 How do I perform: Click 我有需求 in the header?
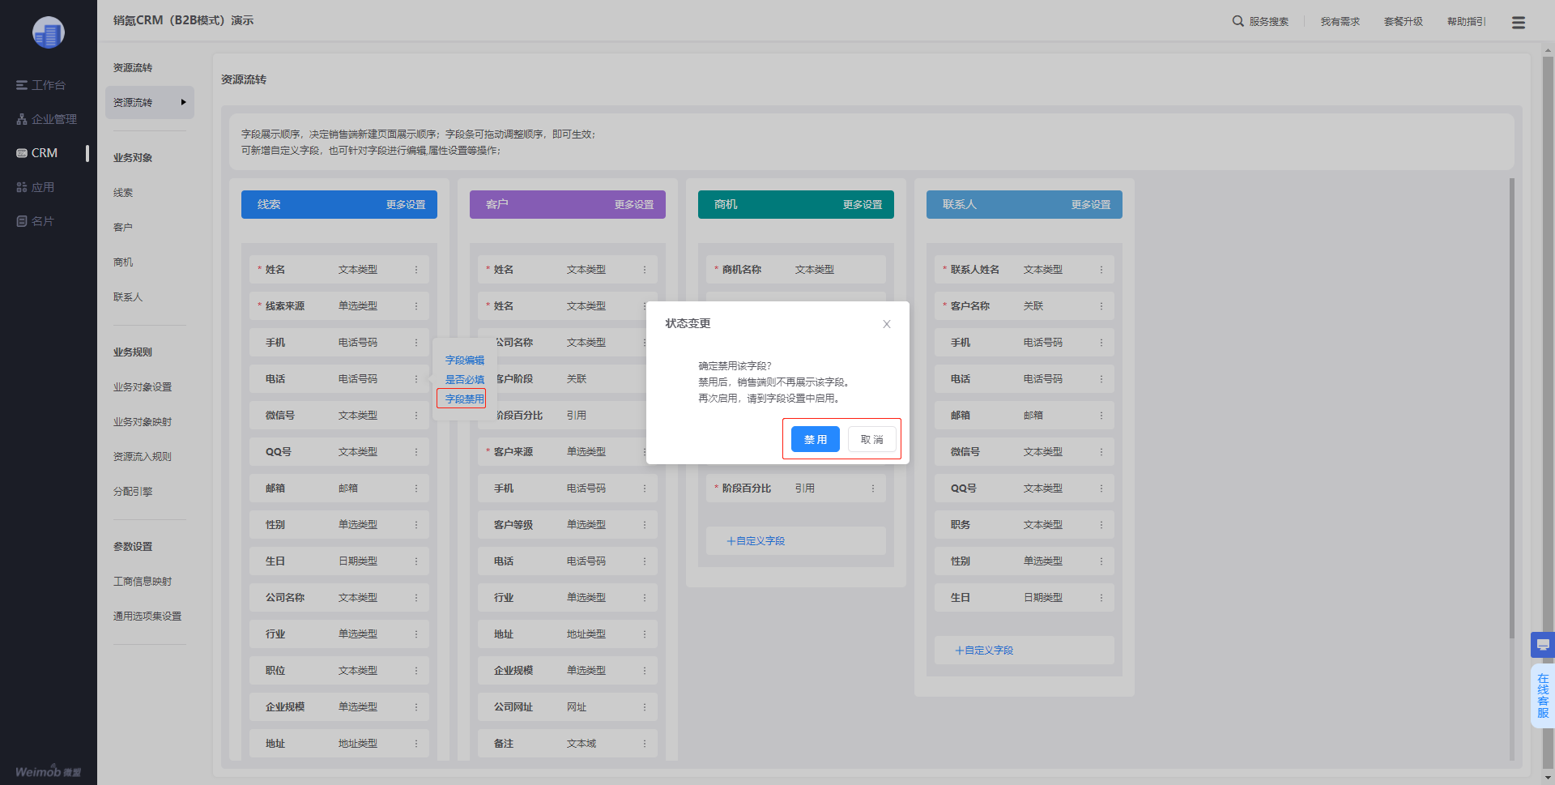1340,22
